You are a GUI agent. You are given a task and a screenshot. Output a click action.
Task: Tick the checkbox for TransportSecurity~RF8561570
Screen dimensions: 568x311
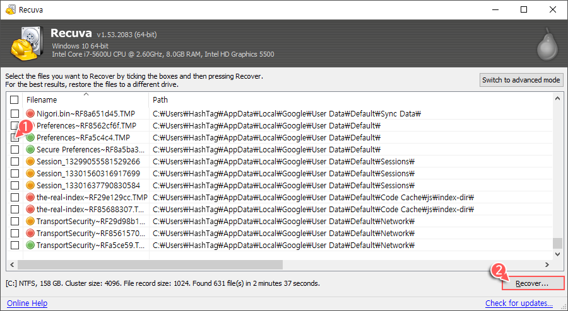tap(15, 234)
